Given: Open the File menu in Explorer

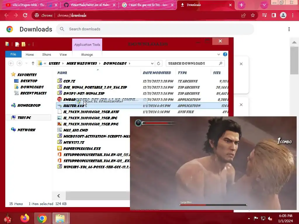Looking at the screenshot, I should (13, 54).
